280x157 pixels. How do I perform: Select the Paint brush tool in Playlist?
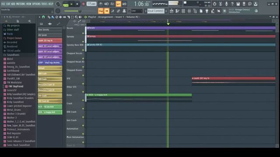[52, 17]
